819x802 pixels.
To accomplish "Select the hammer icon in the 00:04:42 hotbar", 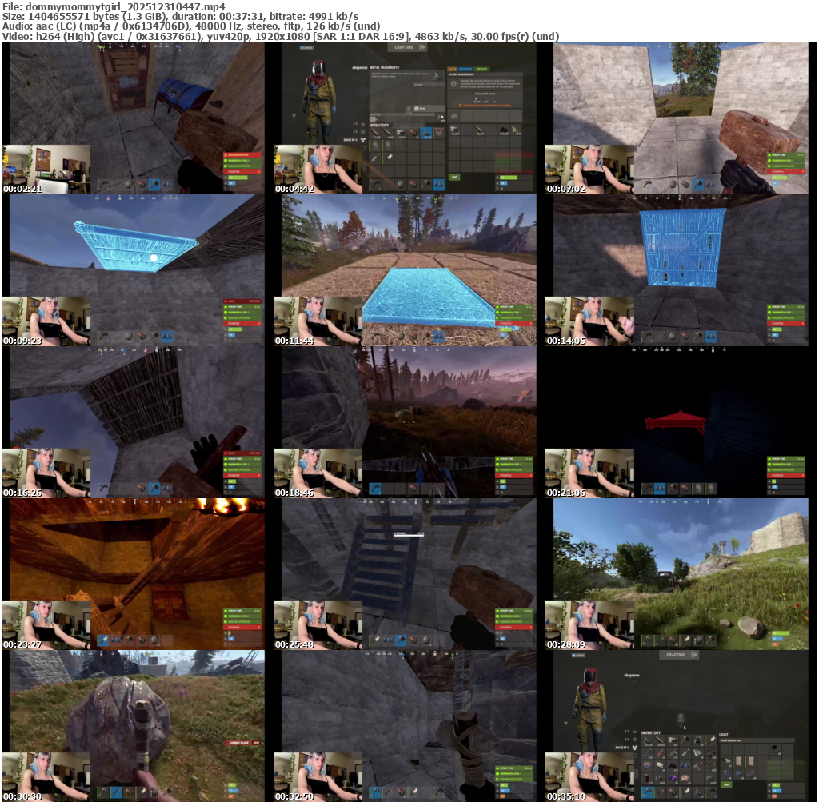I will click(425, 185).
